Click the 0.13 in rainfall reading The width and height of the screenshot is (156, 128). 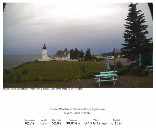point(116,123)
